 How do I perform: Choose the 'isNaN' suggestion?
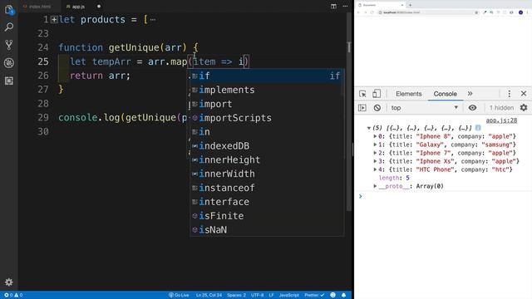267,229
